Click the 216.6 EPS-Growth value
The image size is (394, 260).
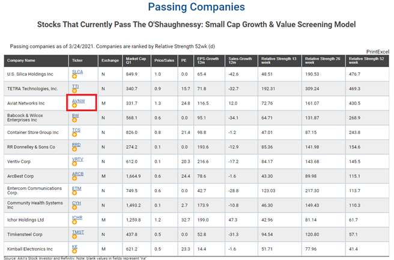click(203, 162)
